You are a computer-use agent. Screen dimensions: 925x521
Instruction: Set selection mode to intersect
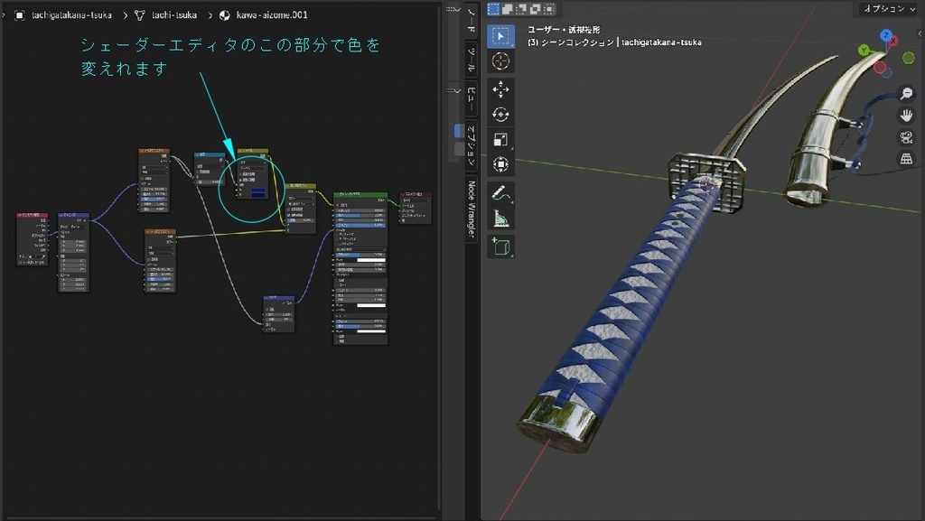pyautogui.click(x=549, y=8)
